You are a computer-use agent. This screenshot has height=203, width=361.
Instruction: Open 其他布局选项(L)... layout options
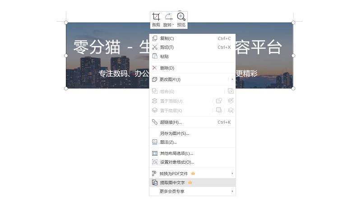(x=192, y=153)
